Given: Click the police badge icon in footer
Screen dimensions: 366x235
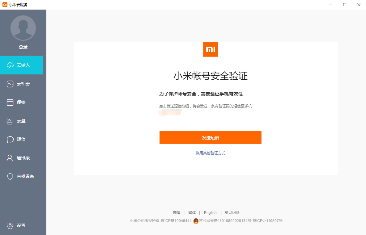Looking at the screenshot, I should coord(196,221).
